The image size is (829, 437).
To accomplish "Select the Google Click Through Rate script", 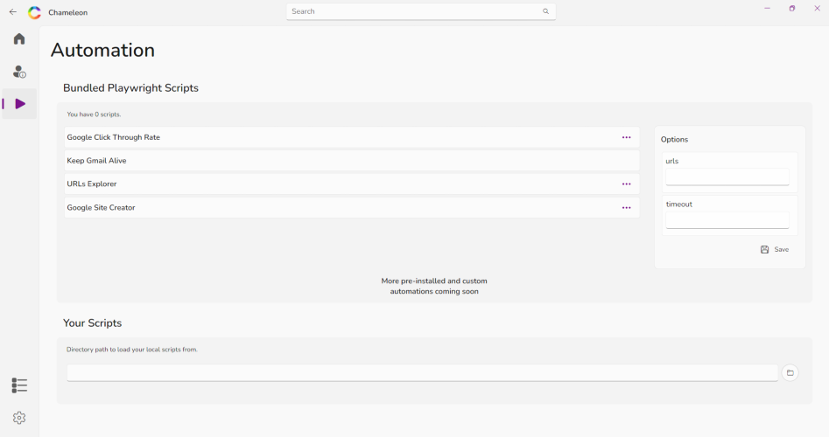I will (x=352, y=137).
